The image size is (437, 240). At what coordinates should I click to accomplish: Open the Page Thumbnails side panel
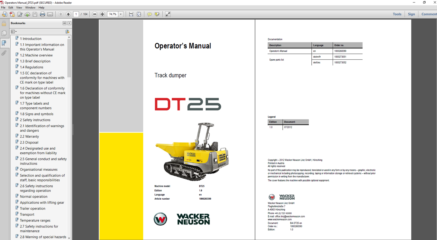[x=4, y=33]
